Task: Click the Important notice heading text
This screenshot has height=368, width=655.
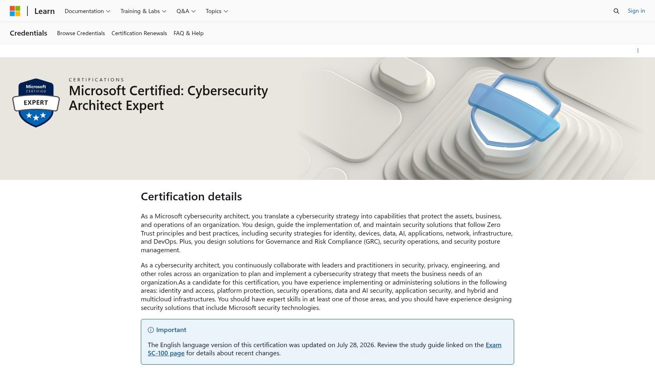Action: (x=171, y=330)
